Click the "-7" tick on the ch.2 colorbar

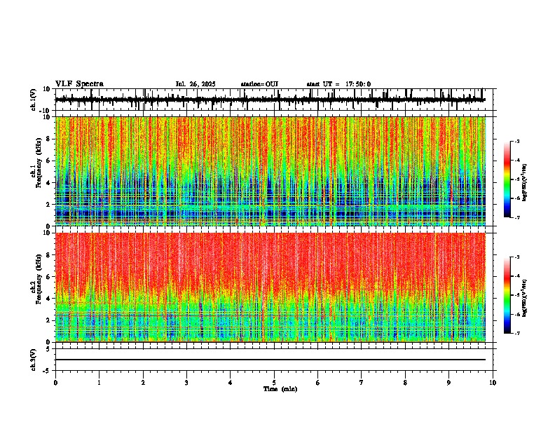pyautogui.click(x=517, y=333)
